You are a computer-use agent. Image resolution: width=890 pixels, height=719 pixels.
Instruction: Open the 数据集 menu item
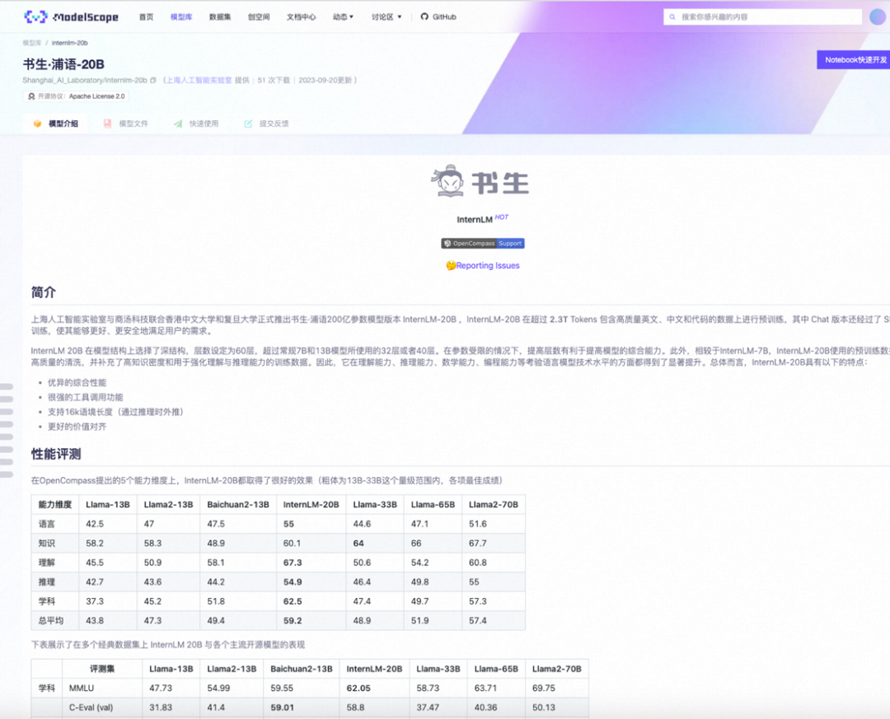(x=219, y=16)
